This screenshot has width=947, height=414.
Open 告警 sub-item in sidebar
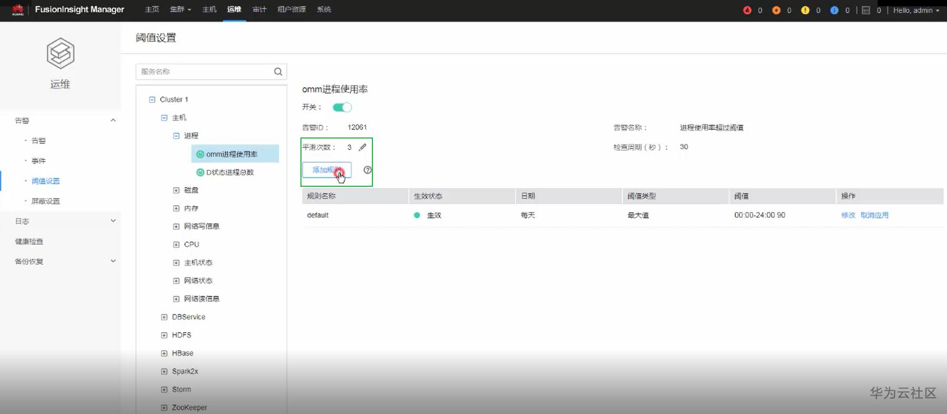click(38, 141)
